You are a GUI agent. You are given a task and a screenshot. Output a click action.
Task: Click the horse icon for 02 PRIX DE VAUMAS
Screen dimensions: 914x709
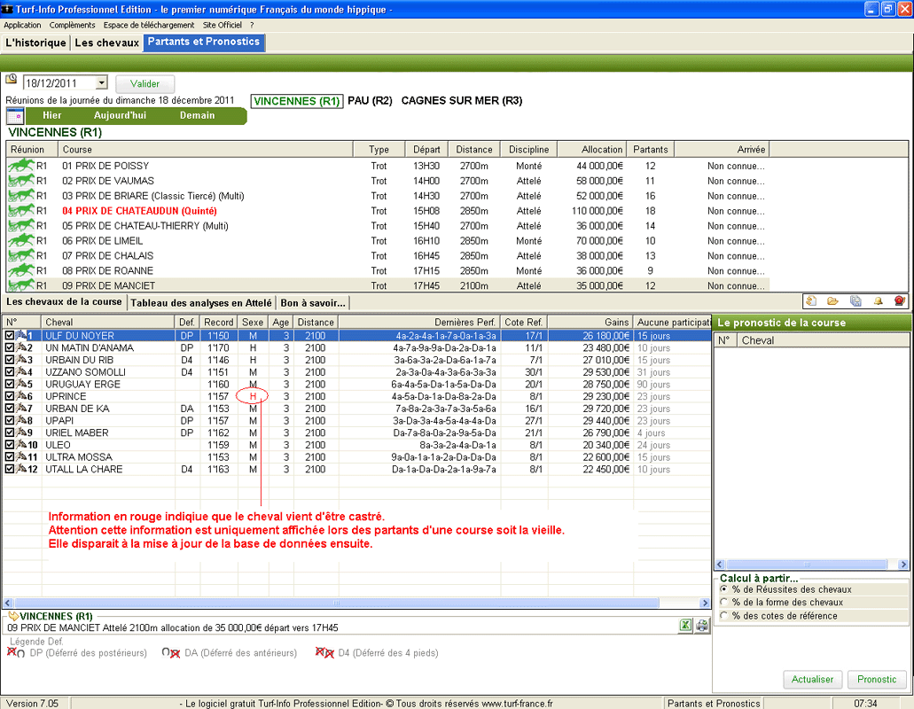(21, 181)
